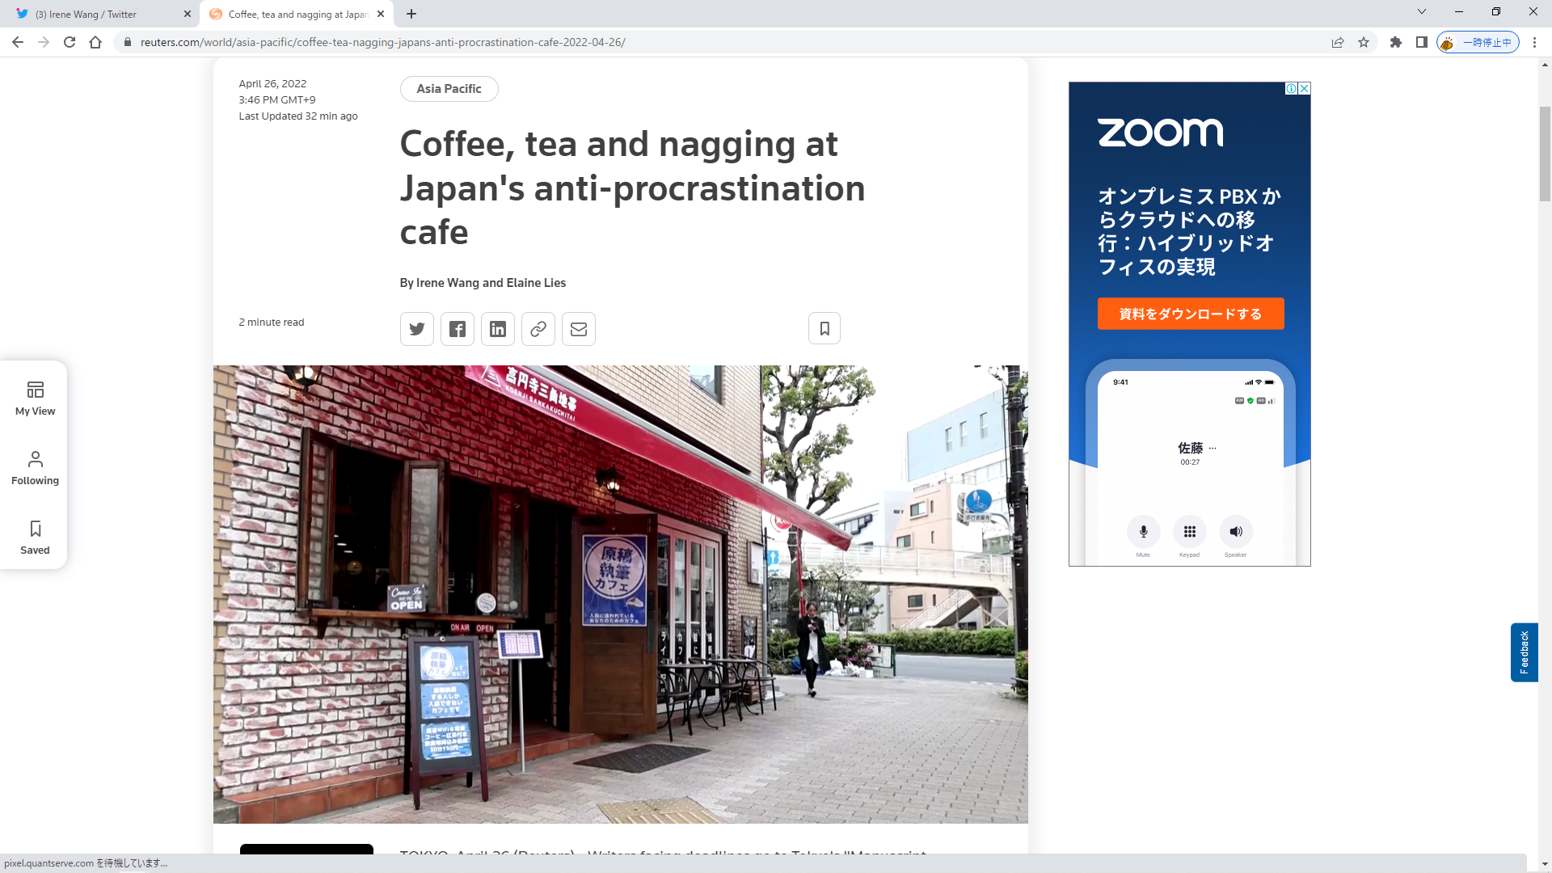Share article on Facebook icon
1552x873 pixels.
click(458, 329)
